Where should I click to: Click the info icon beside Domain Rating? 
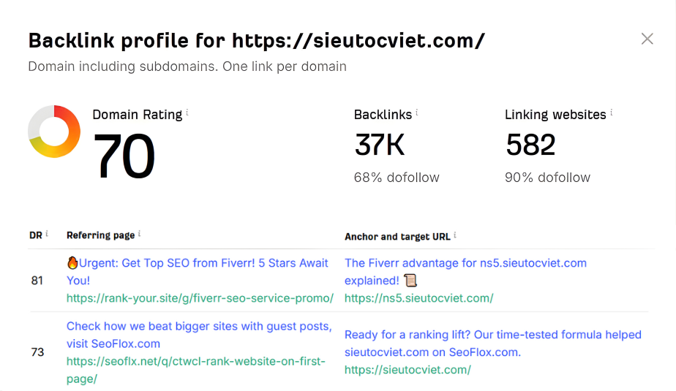tap(187, 113)
